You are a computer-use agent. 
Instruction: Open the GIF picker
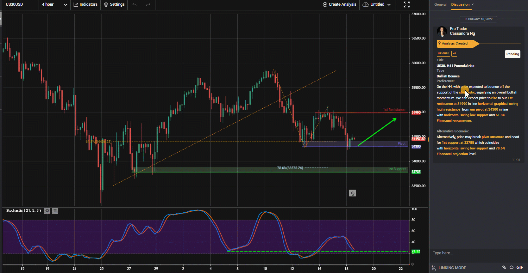[x=520, y=268]
